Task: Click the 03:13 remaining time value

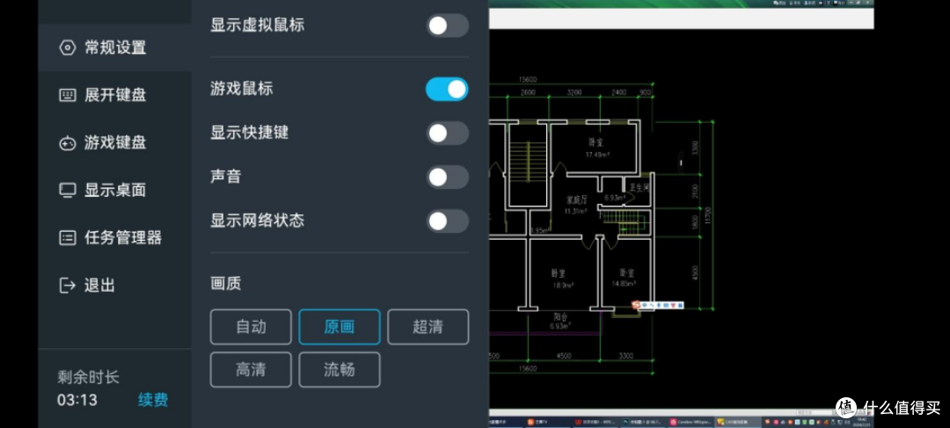Action: (77, 400)
